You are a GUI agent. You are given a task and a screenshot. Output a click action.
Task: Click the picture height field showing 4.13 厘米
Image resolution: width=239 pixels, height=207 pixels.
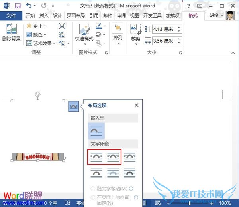[164, 29]
